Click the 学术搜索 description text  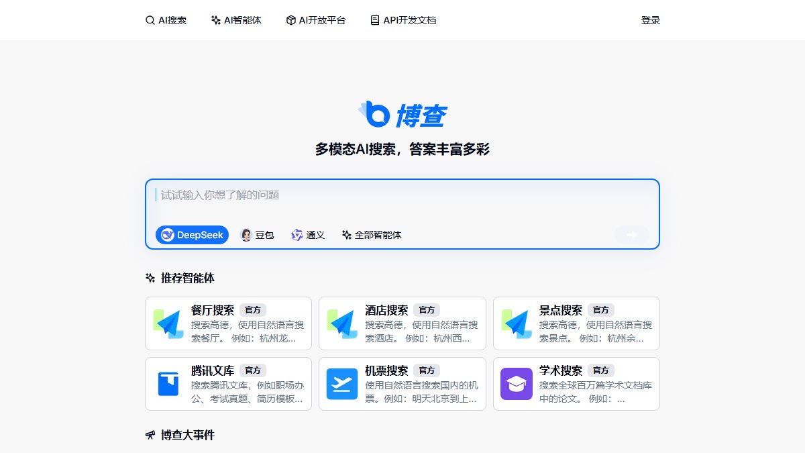[596, 392]
